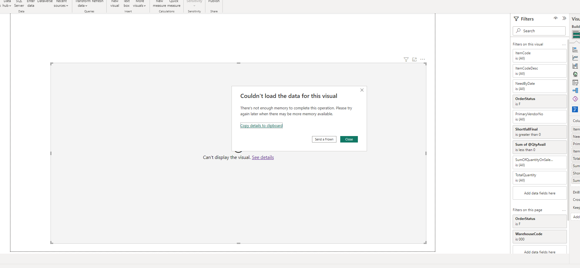The width and height of the screenshot is (580, 268).
Task: Click Copy details to clipboard link
Action: click(x=261, y=125)
